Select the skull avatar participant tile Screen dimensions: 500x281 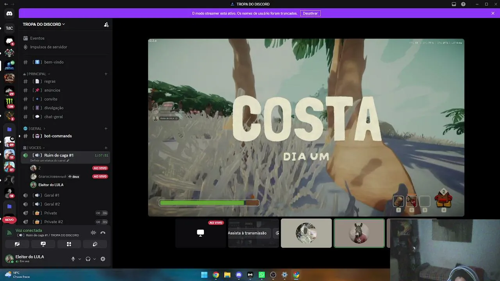point(306,233)
